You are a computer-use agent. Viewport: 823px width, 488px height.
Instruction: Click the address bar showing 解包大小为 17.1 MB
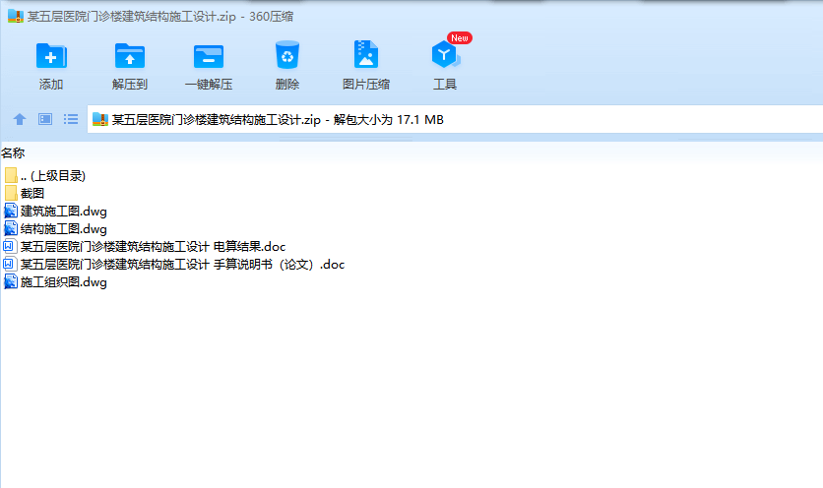point(455,120)
